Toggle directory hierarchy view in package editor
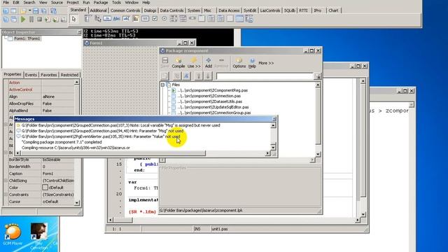This screenshot has height=252, width=448. click(x=177, y=76)
